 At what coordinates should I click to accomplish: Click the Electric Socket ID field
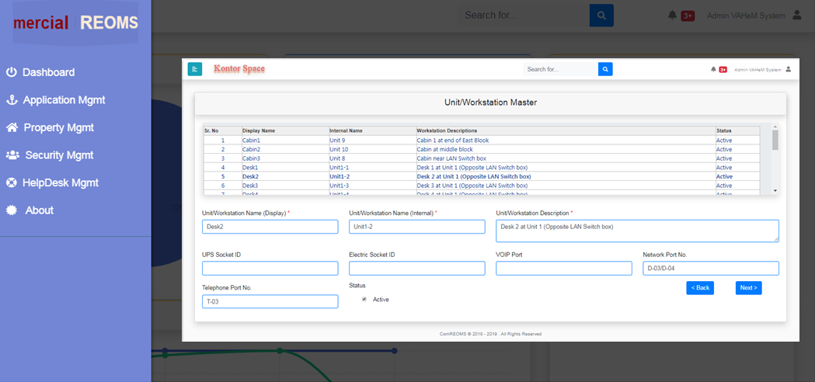tap(417, 268)
